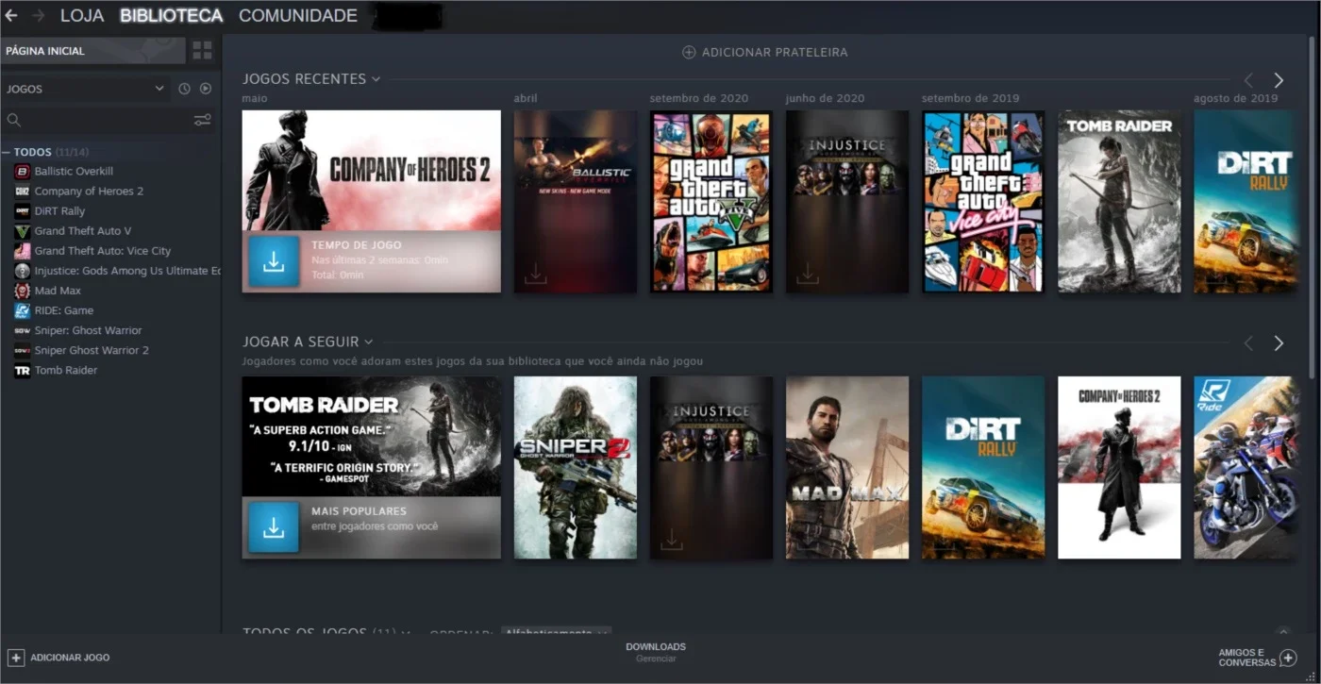Click the 'TEMPO DE JOGO' text

click(357, 245)
